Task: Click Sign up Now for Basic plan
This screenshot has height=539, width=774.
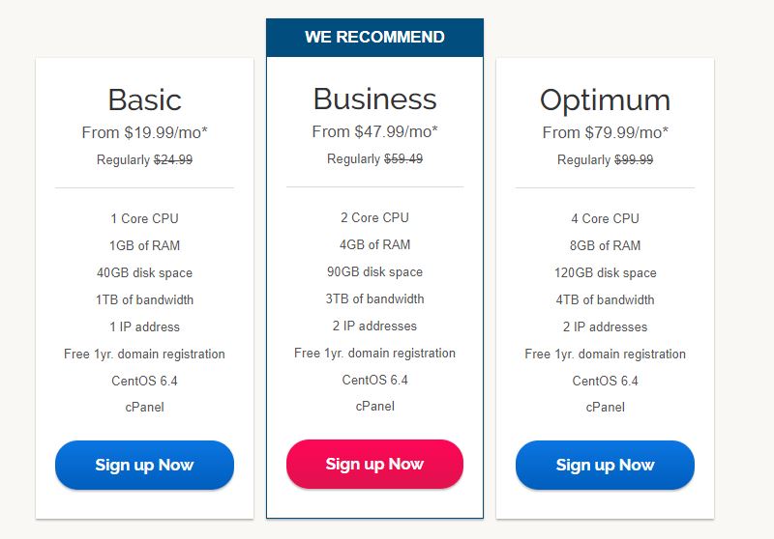Action: 144,465
